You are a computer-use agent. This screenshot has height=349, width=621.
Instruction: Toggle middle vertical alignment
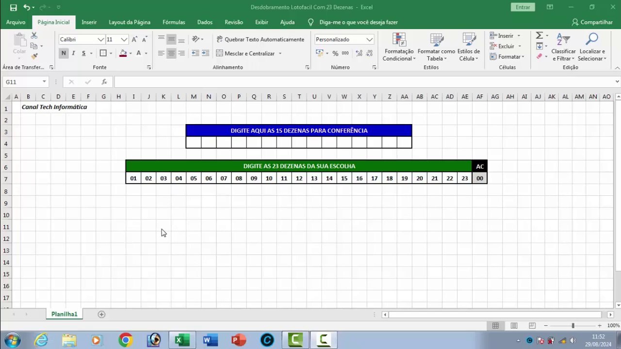(x=171, y=39)
